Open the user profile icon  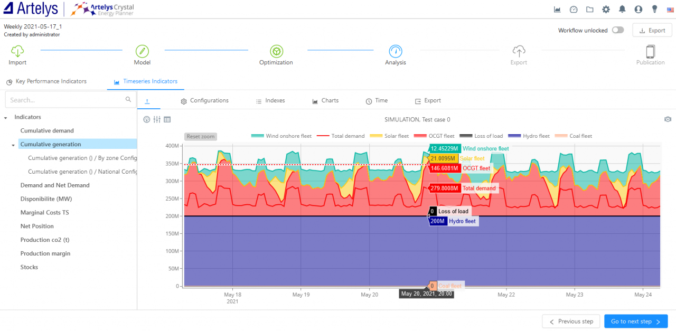tap(639, 10)
